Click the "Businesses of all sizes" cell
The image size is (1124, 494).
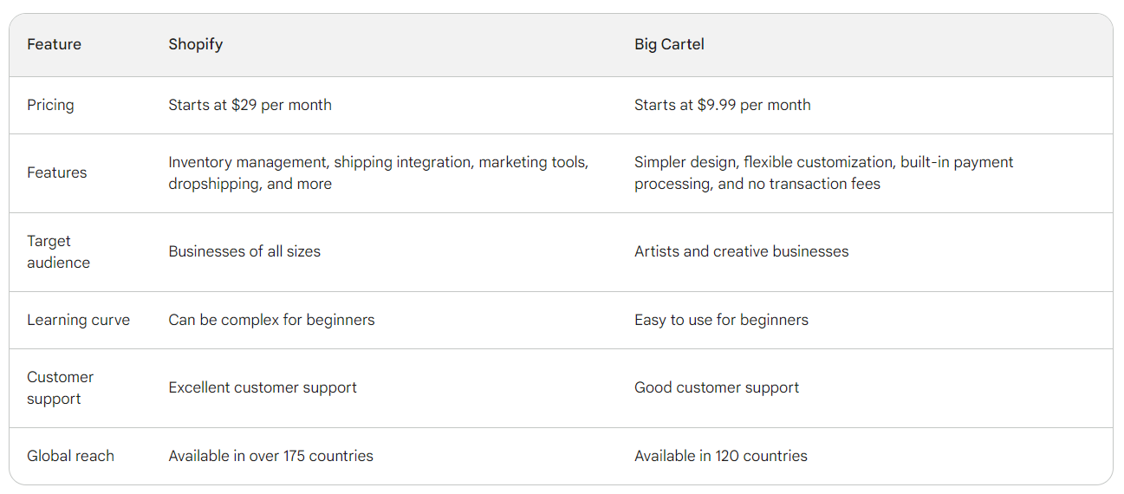(244, 251)
